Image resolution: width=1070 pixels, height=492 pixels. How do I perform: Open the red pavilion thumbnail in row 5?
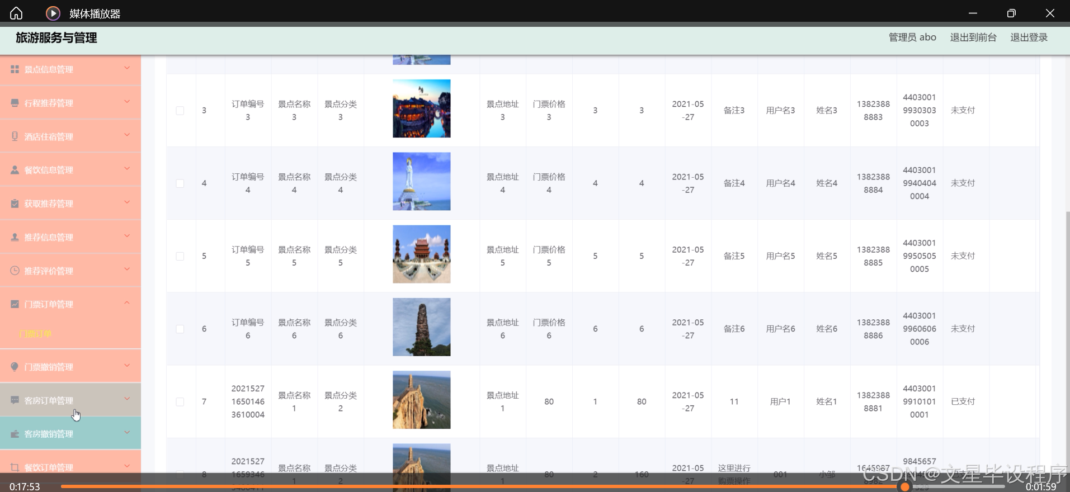422,254
